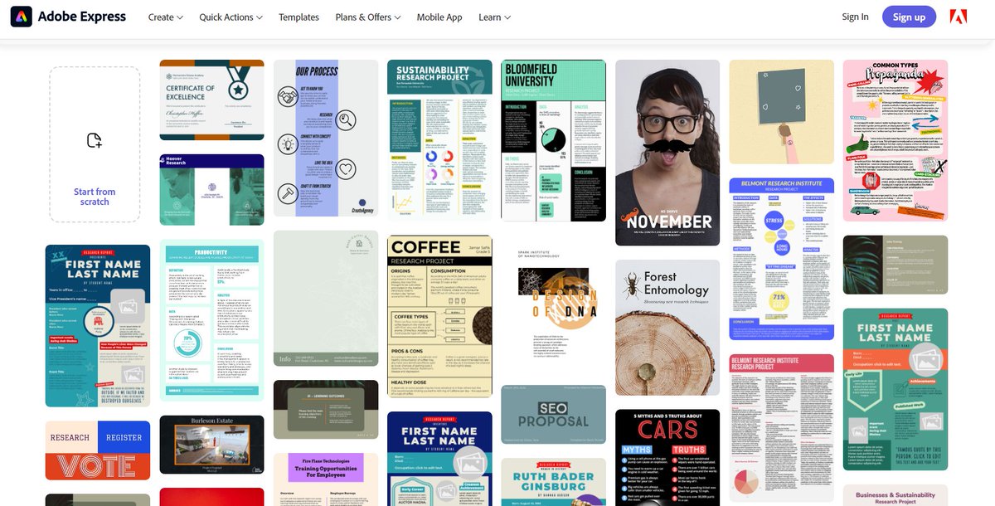The width and height of the screenshot is (995, 506).
Task: Open the Create dropdown
Action: point(164,17)
